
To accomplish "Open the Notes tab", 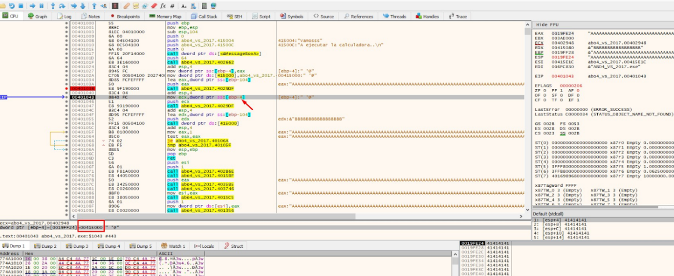I will [90, 16].
